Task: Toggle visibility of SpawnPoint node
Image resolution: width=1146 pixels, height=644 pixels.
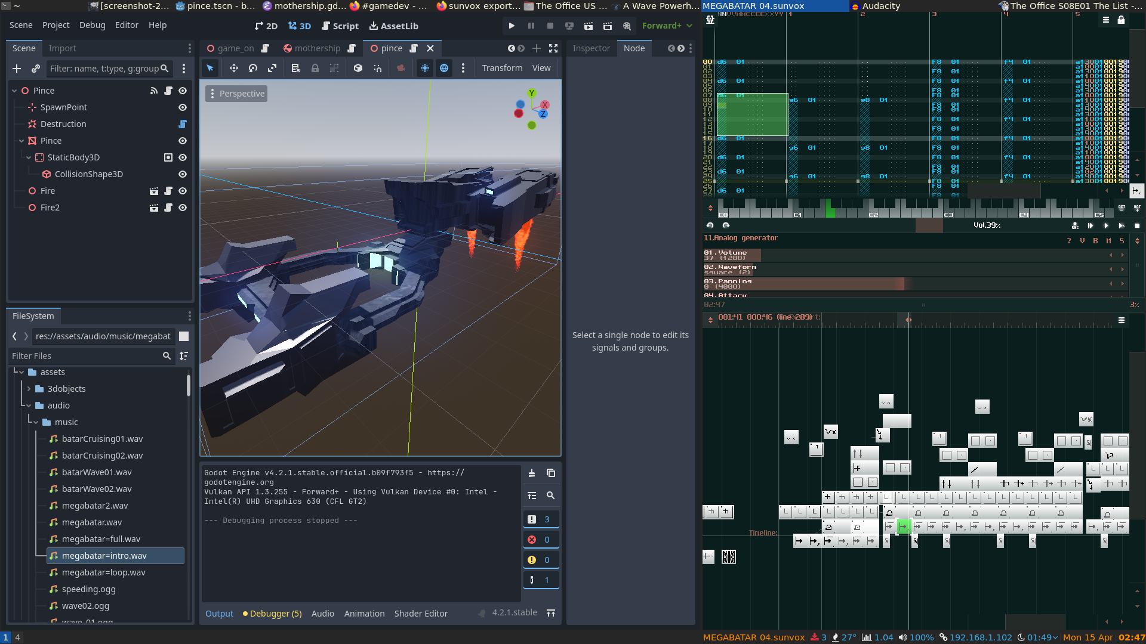Action: [x=183, y=107]
